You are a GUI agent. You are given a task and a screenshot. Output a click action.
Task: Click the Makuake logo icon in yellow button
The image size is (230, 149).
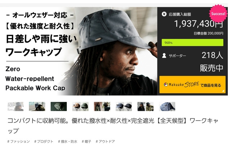[x=166, y=85]
